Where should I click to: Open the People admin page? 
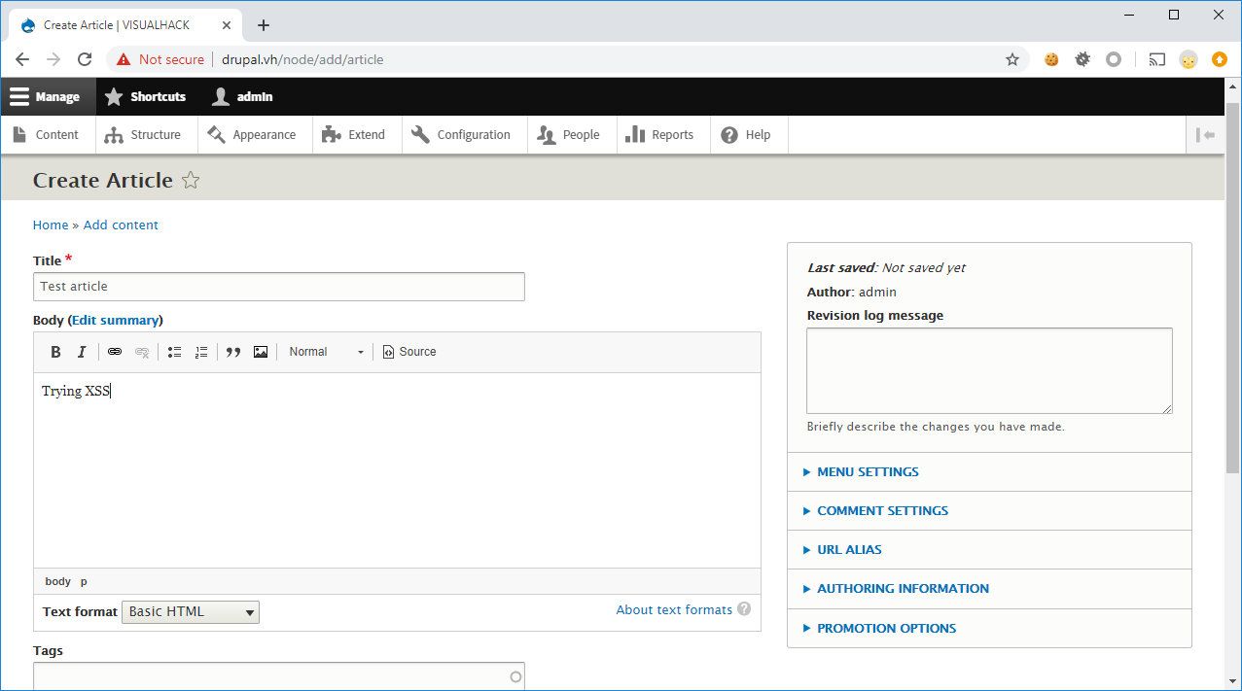click(572, 135)
